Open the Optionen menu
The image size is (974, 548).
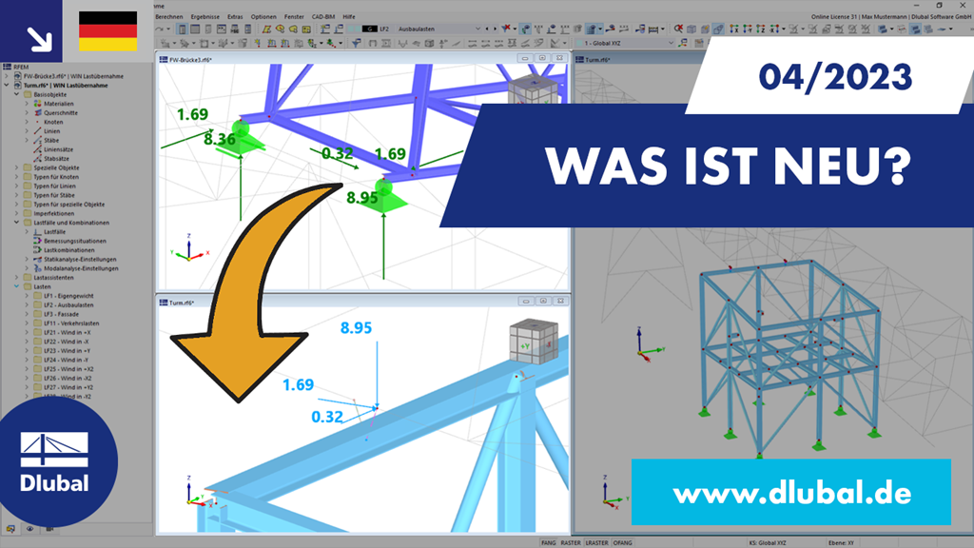tap(263, 17)
